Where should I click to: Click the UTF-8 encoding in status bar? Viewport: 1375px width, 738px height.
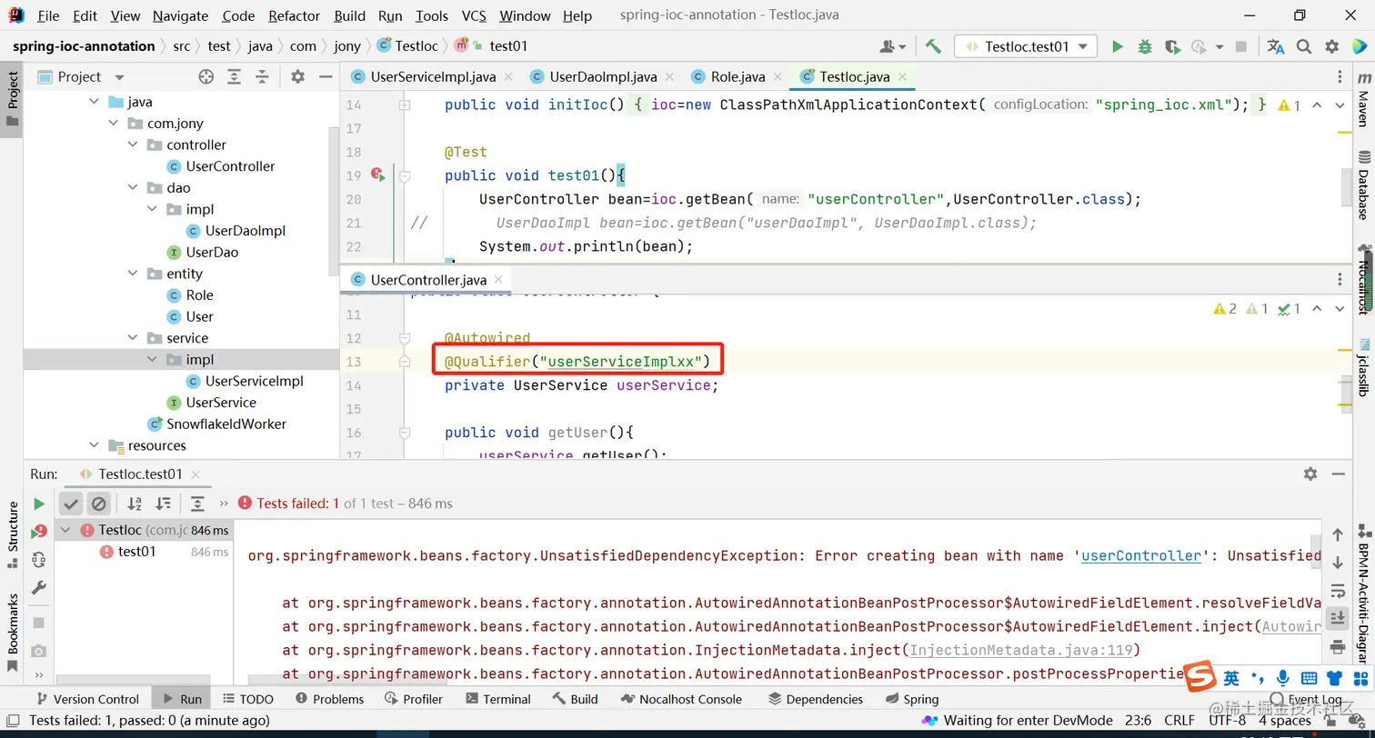[1228, 720]
